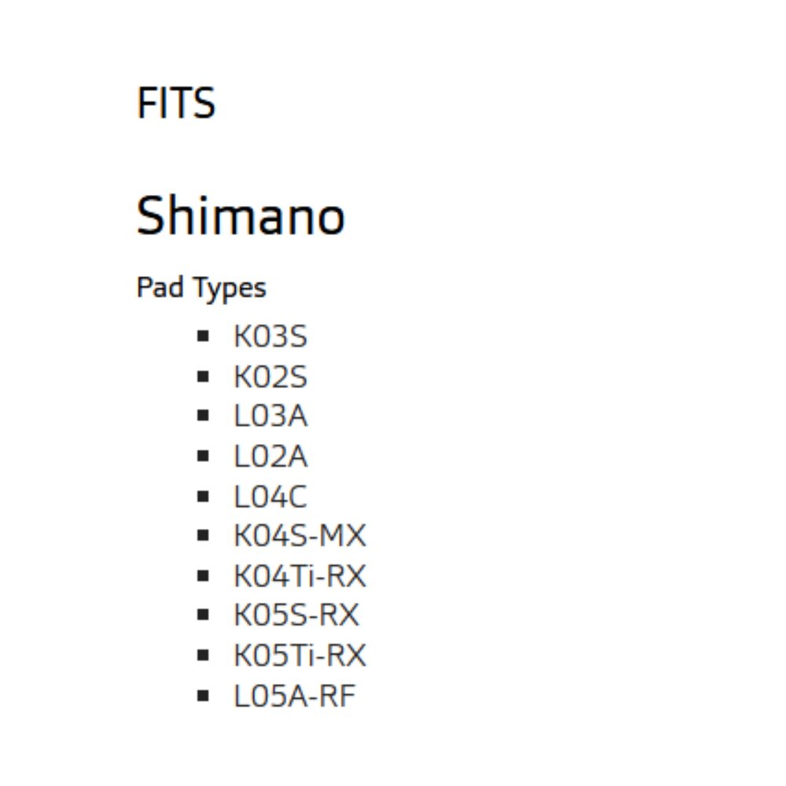Click the FITS heading
The image size is (786, 786).
point(176,103)
